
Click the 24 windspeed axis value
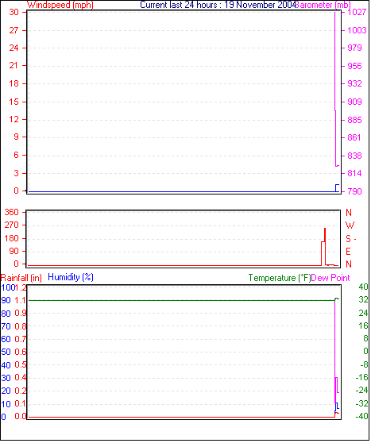pyautogui.click(x=14, y=48)
